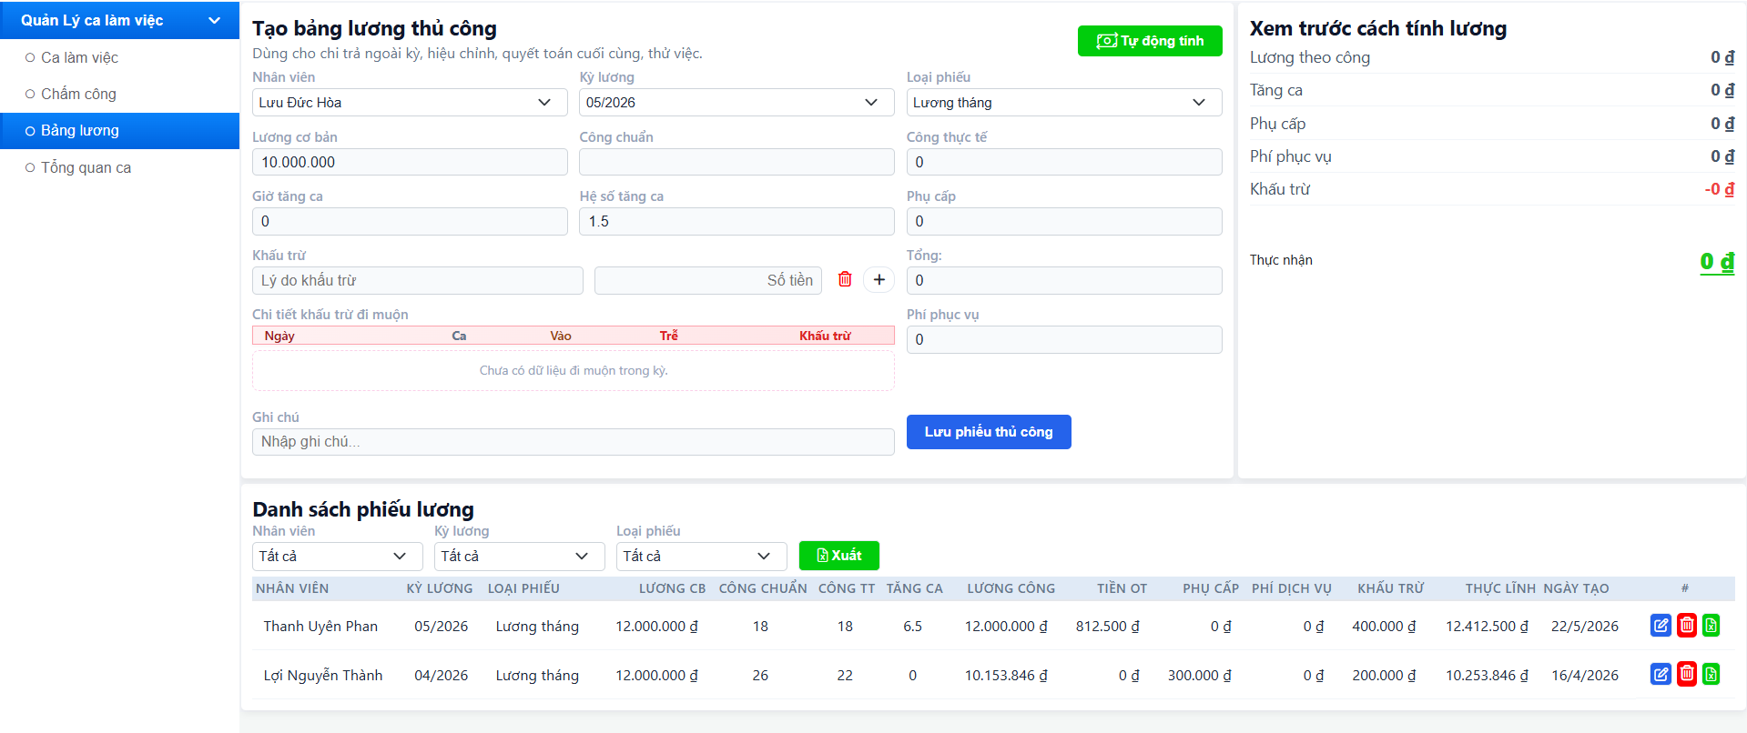Viewport: 1747px width, 733px height.
Task: Select row name Lợi Nguyễn Thành
Action: coord(323,675)
